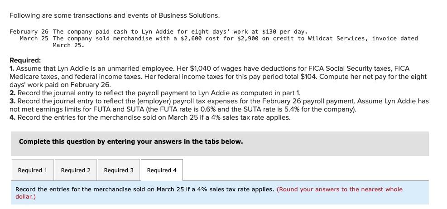This screenshot has width=447, height=209.
Task: Click the bold number 1. requirement marker
Action: (x=12, y=68)
